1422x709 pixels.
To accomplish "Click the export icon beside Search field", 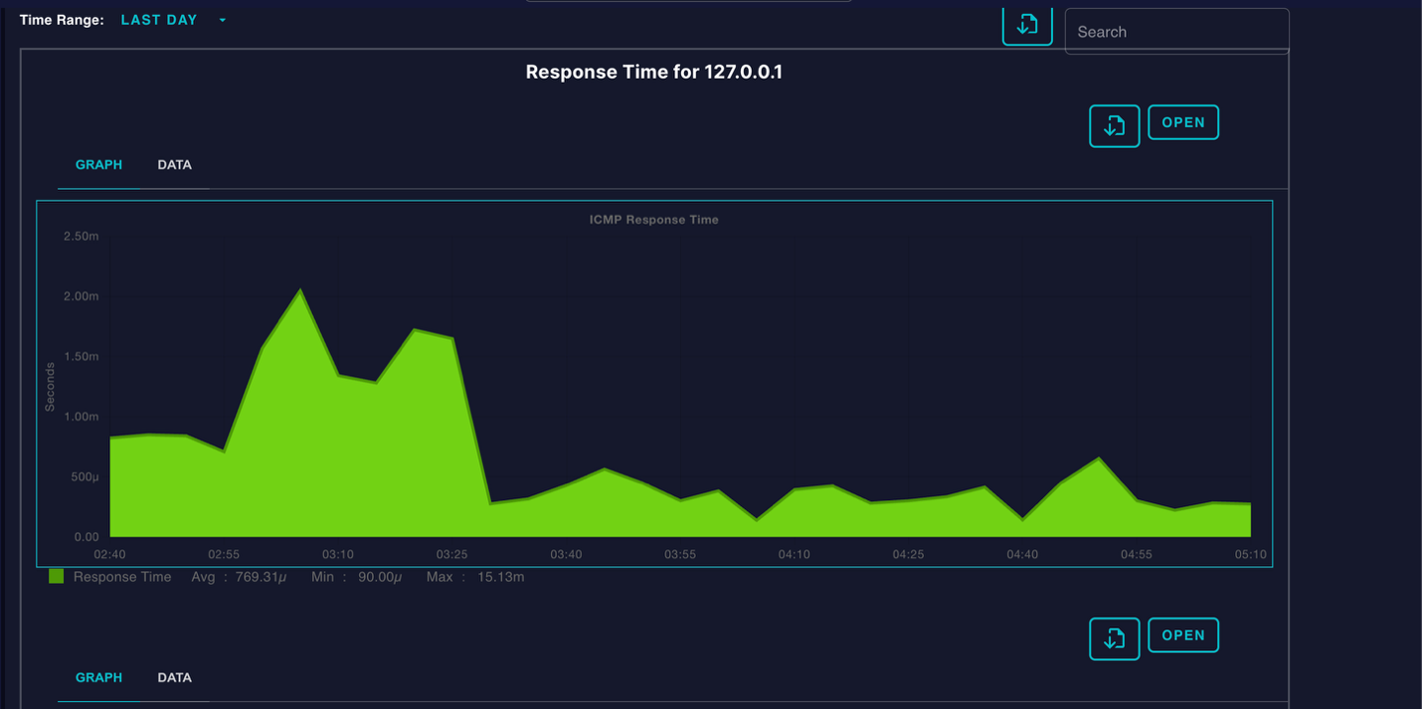I will tap(1027, 24).
